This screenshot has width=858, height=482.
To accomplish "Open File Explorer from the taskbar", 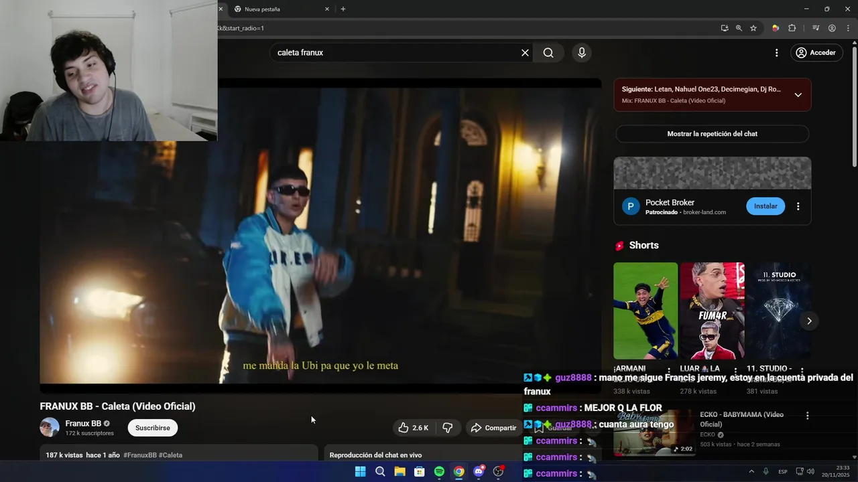I will (400, 471).
